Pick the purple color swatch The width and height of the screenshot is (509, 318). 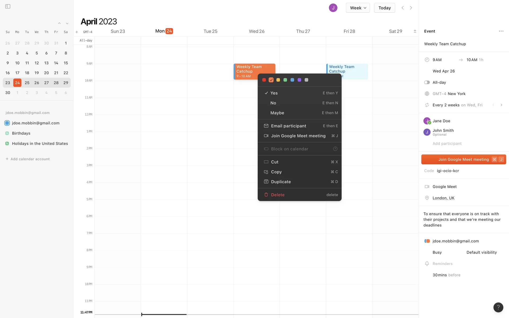299,80
